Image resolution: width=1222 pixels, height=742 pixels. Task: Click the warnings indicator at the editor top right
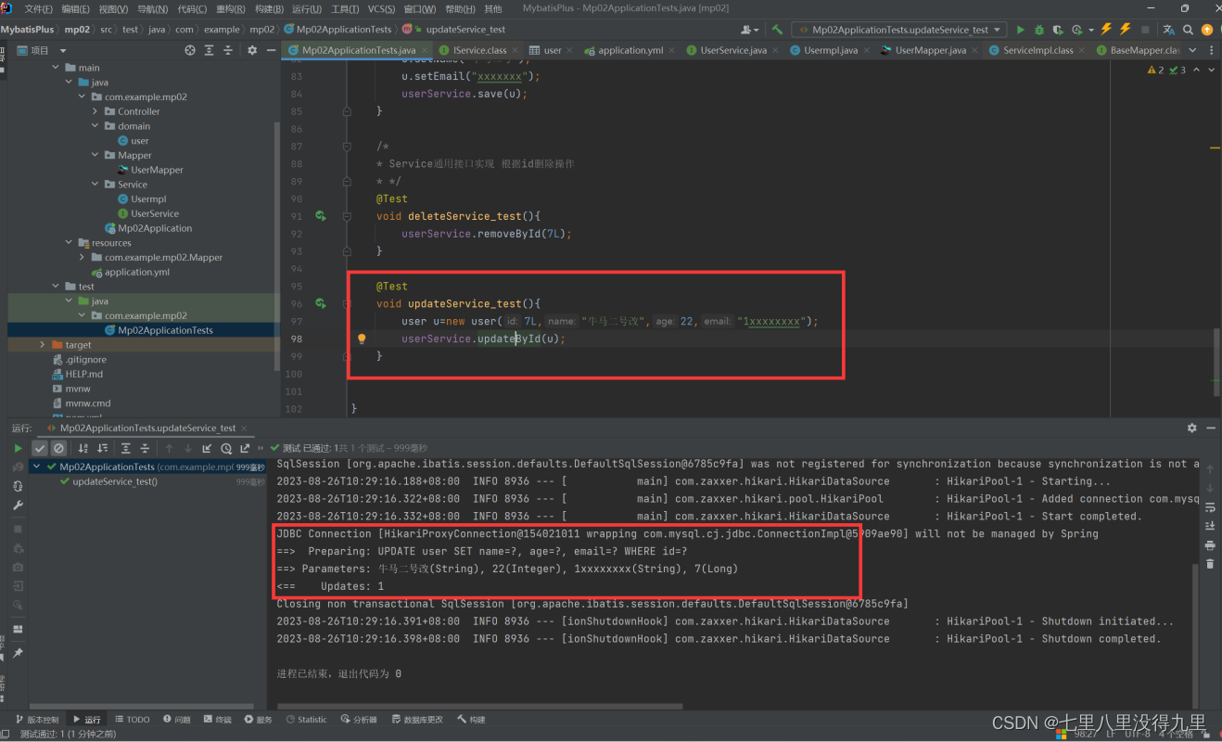pyautogui.click(x=1166, y=70)
